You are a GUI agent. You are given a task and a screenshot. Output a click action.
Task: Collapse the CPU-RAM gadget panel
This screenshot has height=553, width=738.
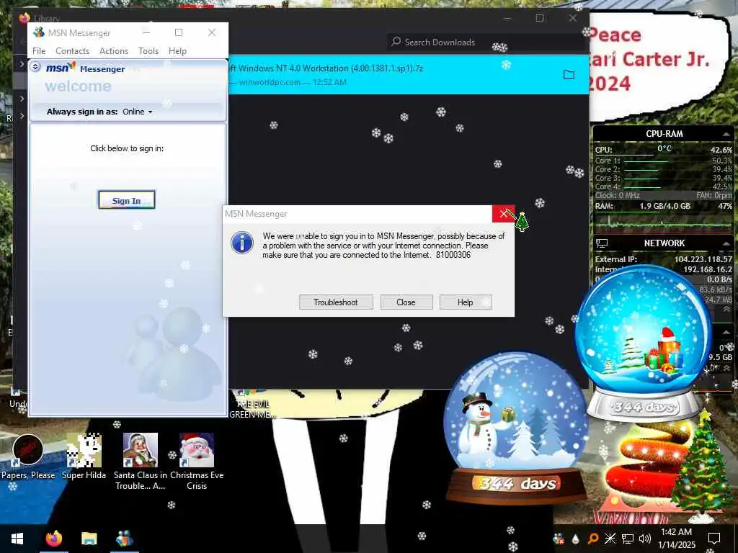tap(726, 135)
